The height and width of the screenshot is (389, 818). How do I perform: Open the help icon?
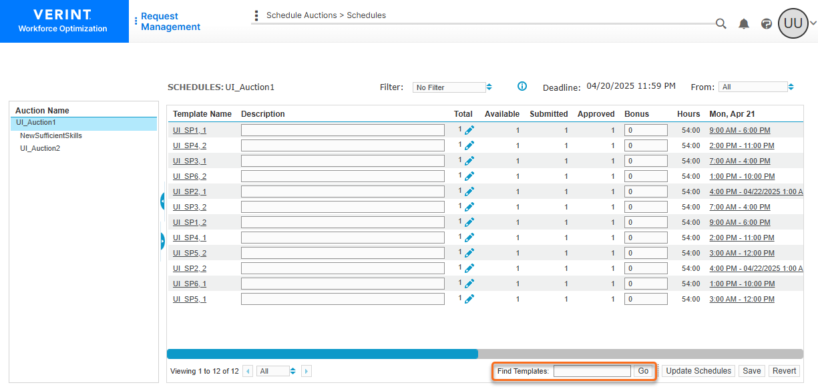[x=765, y=23]
